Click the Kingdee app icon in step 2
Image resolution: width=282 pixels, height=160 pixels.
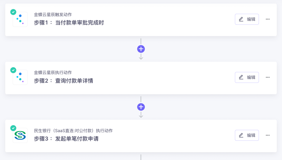click(20, 78)
